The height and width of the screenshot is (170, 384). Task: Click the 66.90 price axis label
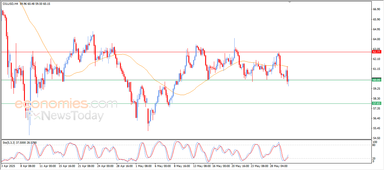(376, 9)
